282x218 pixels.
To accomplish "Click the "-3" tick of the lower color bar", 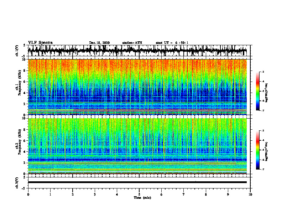I will click(263, 131).
